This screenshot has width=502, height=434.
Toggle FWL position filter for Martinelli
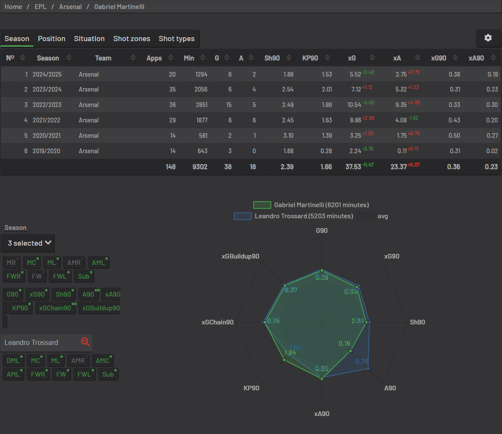[x=60, y=276]
